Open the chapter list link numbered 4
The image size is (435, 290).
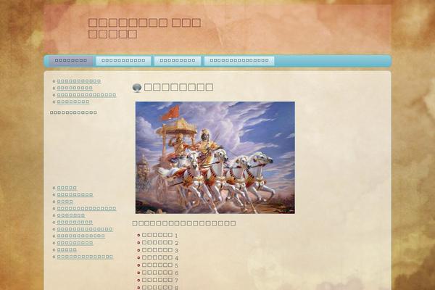click(x=160, y=258)
